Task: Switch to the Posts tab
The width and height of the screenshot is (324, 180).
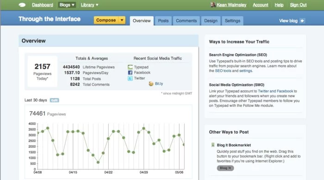Action: 163,21
